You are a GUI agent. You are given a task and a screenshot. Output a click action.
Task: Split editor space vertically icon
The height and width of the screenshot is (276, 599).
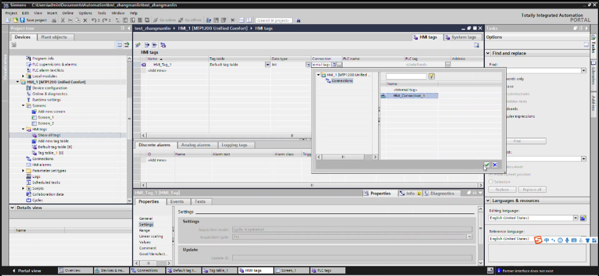click(249, 20)
